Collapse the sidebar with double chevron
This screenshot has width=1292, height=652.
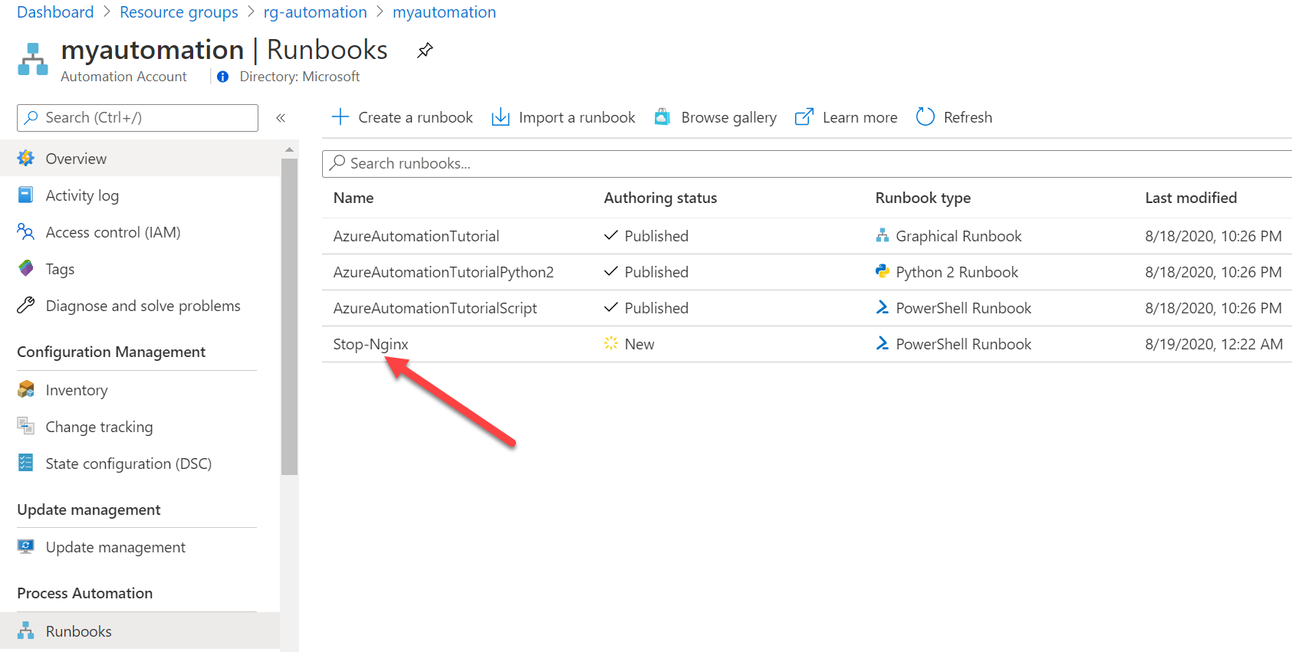point(281,118)
